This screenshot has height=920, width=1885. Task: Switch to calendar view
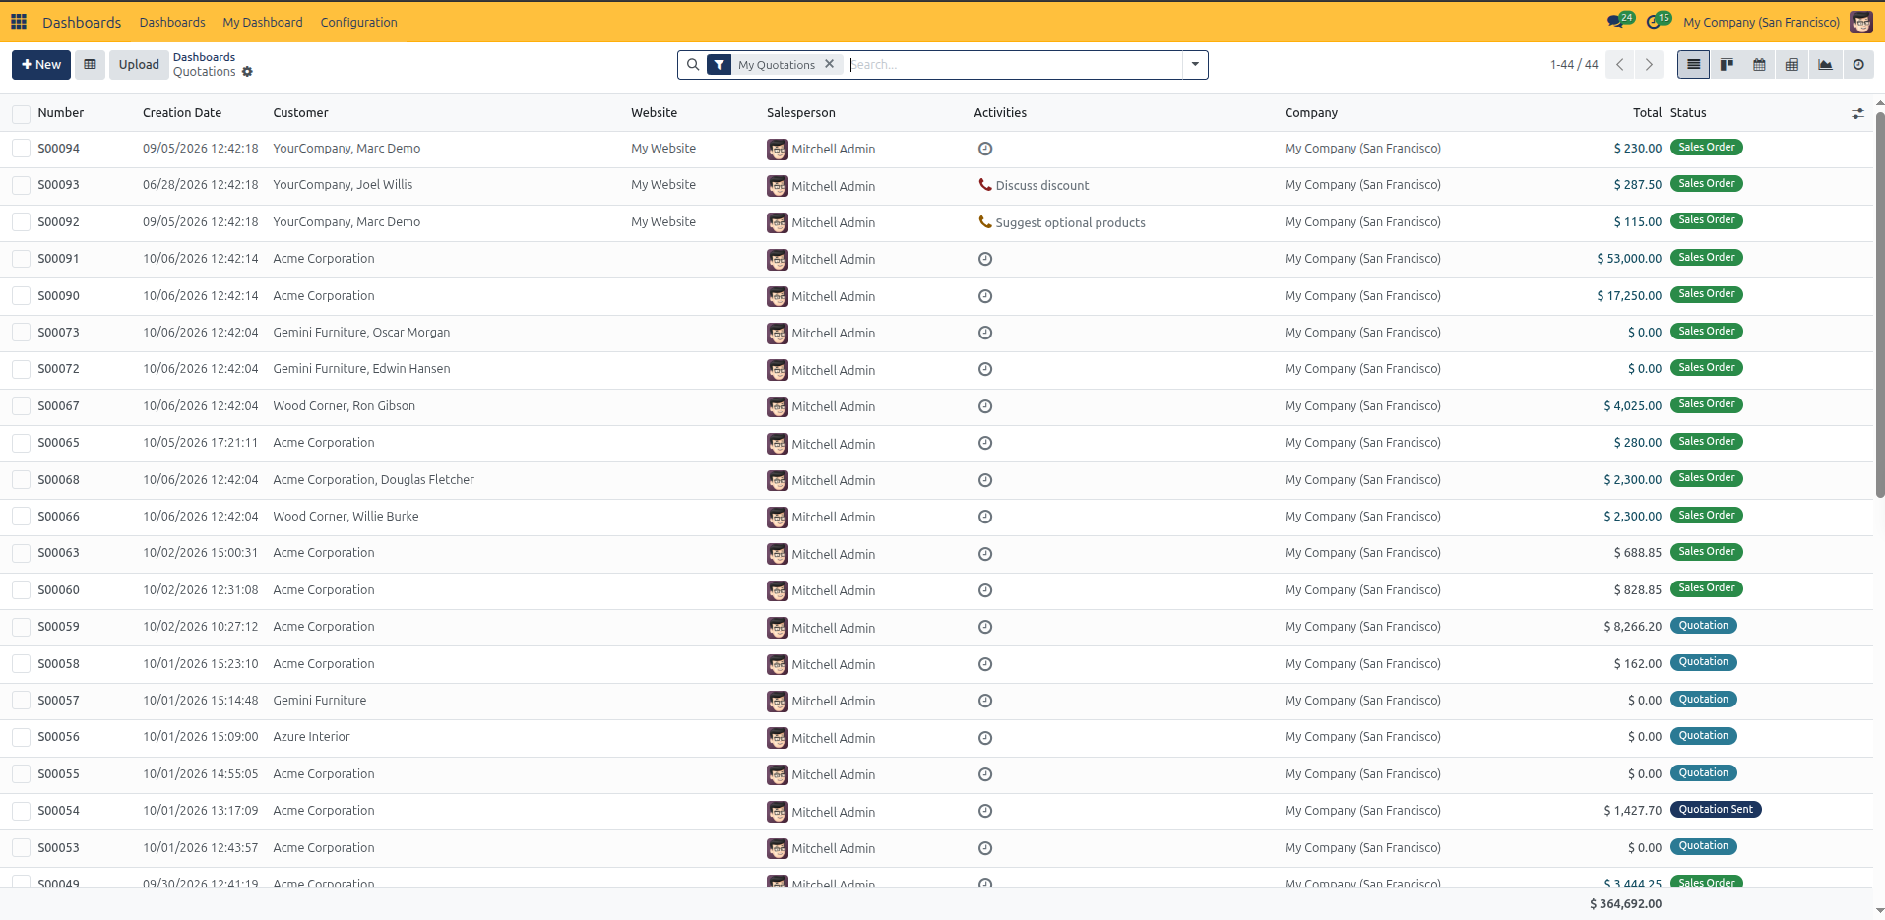pyautogui.click(x=1759, y=65)
